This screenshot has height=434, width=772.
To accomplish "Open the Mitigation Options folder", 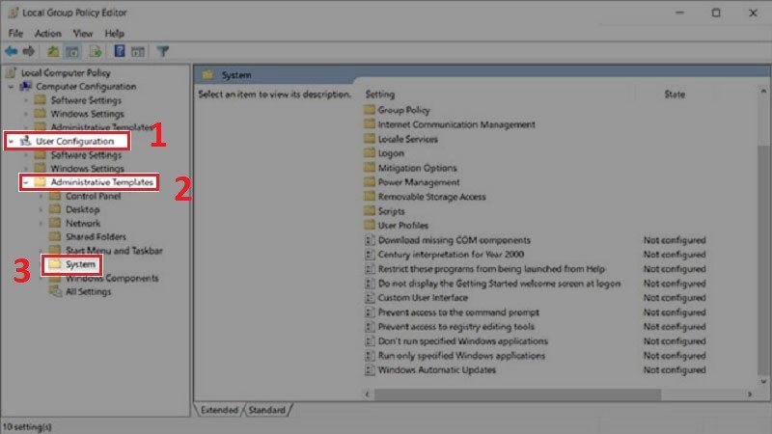I will coord(418,168).
